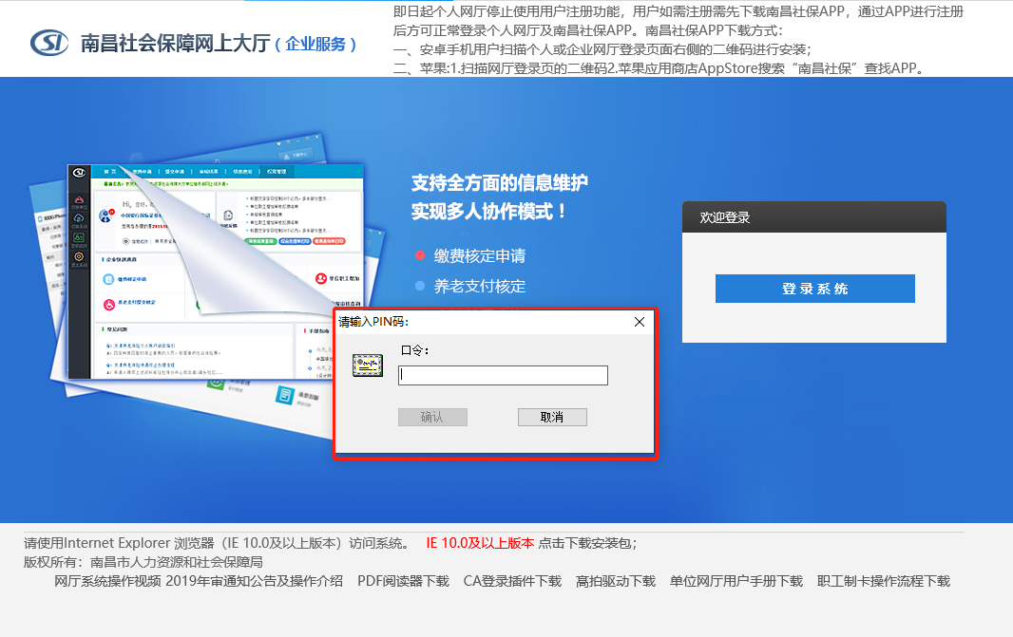Open the 网厅系统操作视频 link
The image size is (1013, 637).
click(107, 581)
